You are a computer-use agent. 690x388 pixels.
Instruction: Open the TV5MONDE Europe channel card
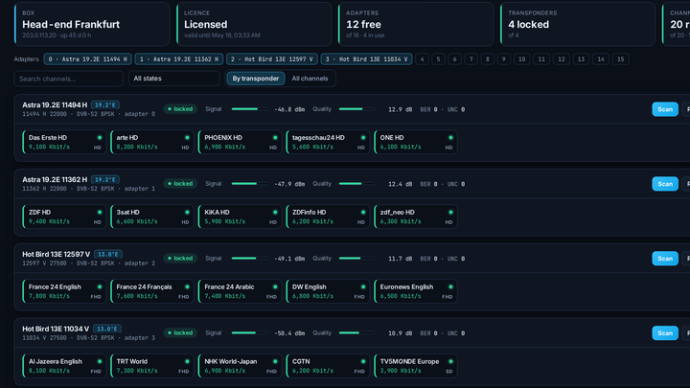(415, 366)
